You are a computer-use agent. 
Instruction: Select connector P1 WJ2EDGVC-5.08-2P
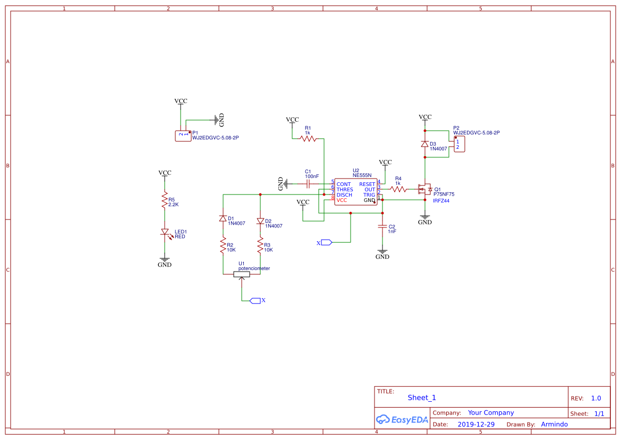[x=183, y=136]
